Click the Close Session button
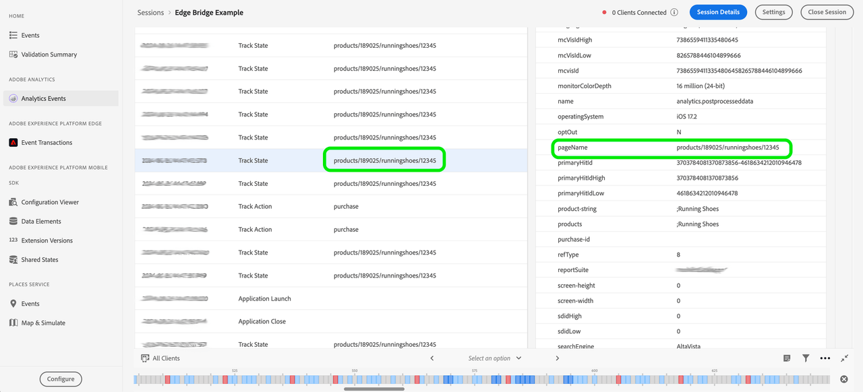This screenshot has width=863, height=392. (827, 12)
